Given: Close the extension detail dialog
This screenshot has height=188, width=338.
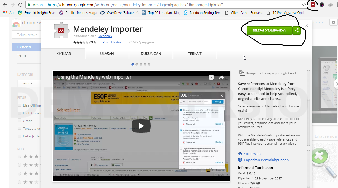Looking at the screenshot, I should coord(307,26).
